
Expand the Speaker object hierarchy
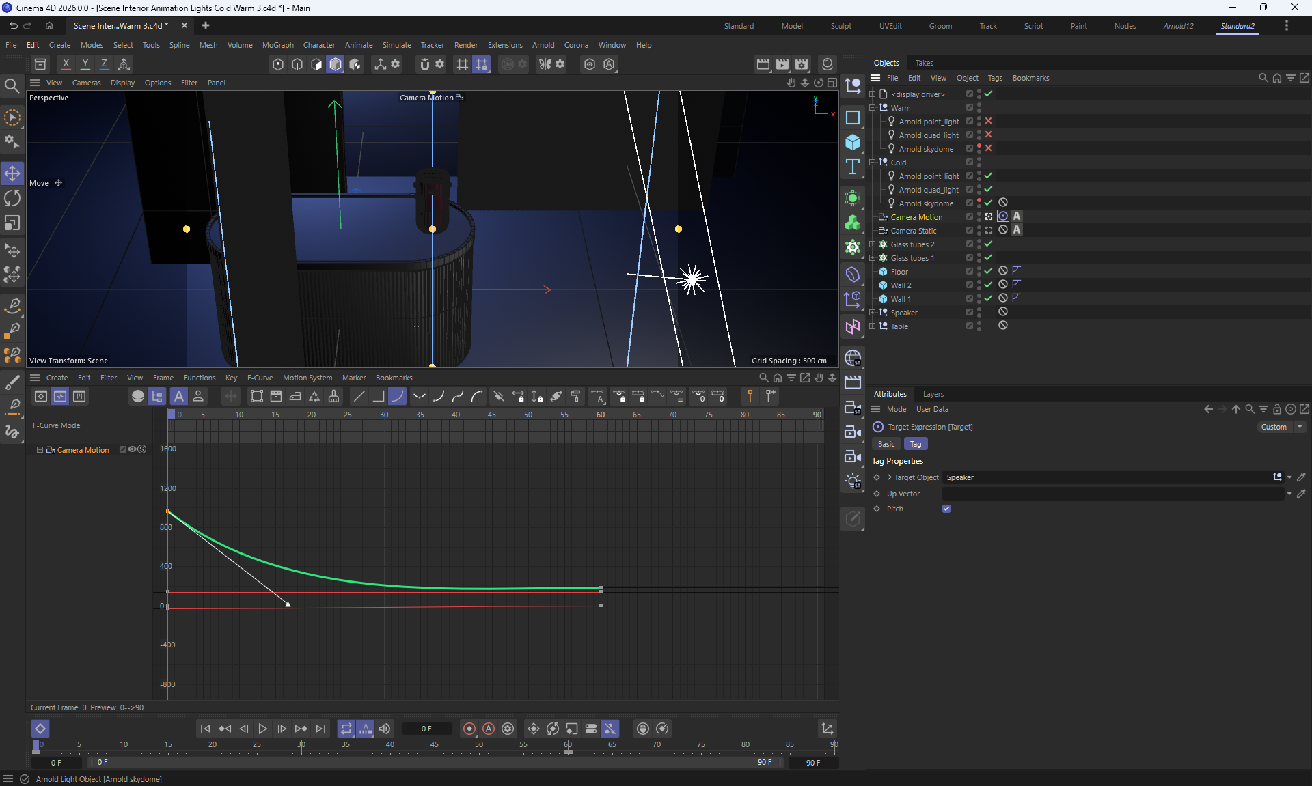pyautogui.click(x=873, y=313)
